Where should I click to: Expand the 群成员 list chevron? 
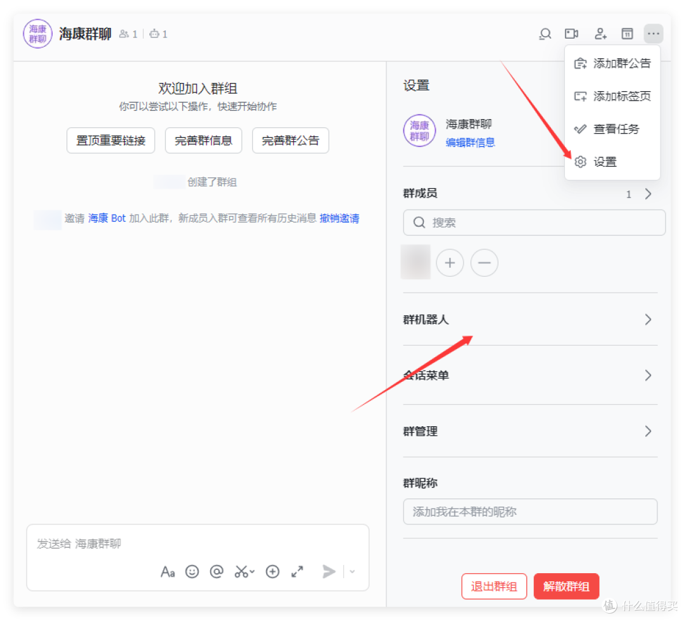(649, 194)
